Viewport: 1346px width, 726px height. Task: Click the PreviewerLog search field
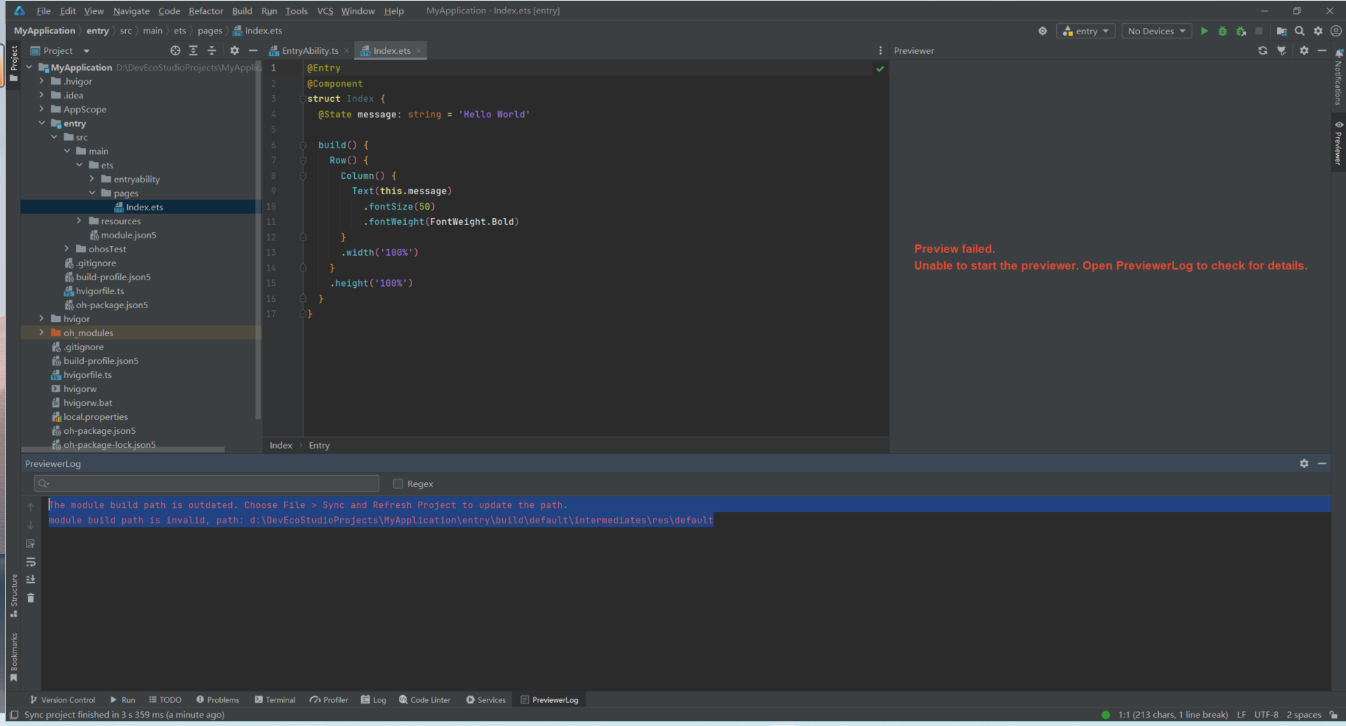[x=207, y=484]
